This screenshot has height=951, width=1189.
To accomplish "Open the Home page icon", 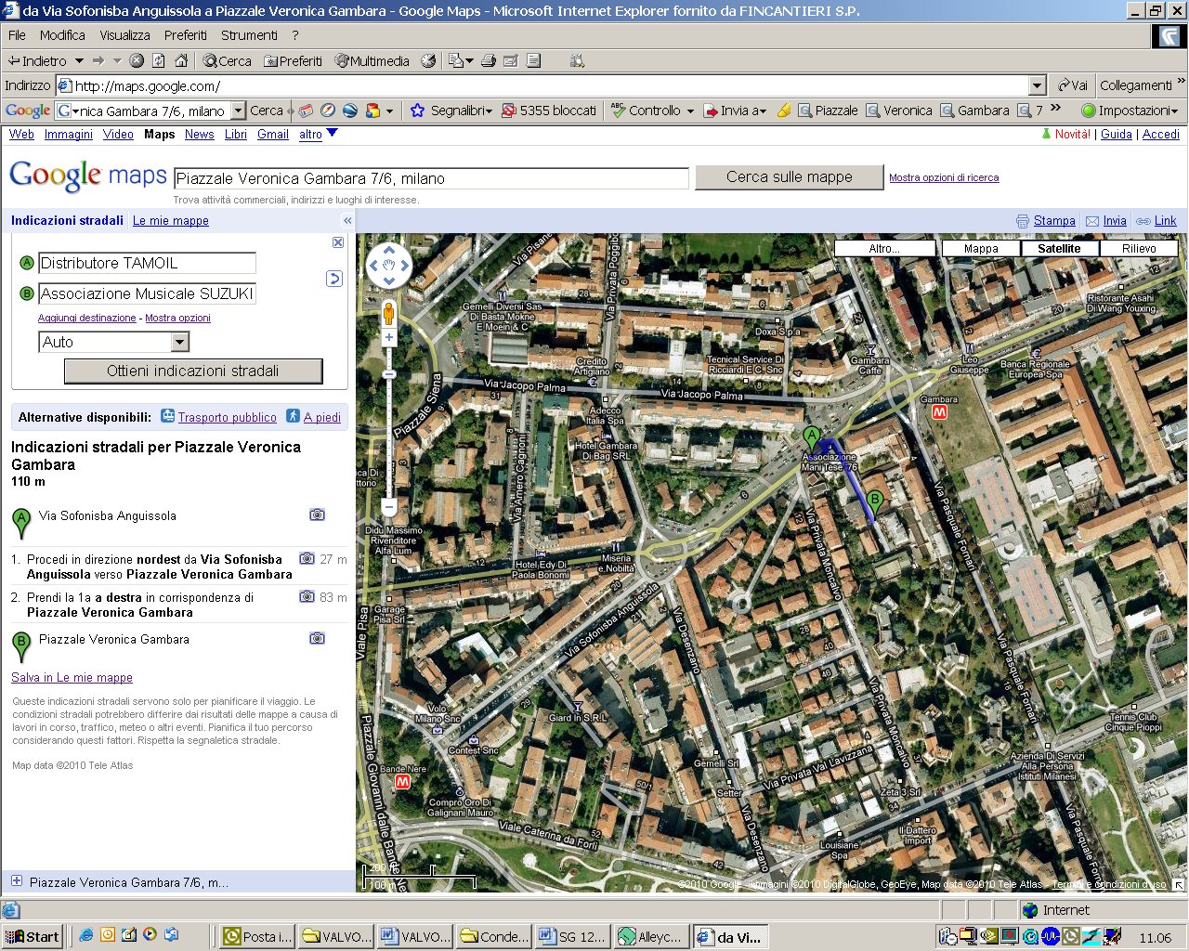I will point(181,60).
